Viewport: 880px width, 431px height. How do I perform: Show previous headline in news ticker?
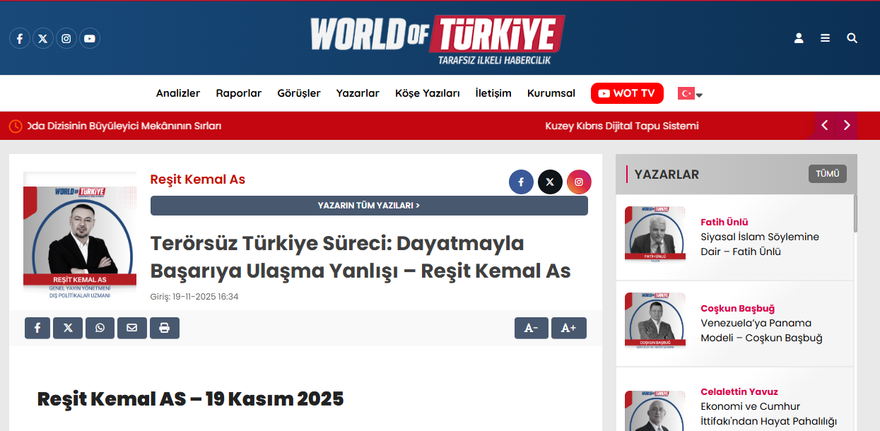tap(824, 125)
